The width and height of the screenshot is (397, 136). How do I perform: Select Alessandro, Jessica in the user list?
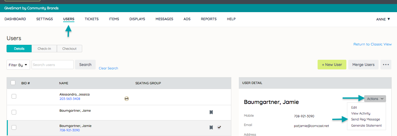pyautogui.click(x=74, y=94)
